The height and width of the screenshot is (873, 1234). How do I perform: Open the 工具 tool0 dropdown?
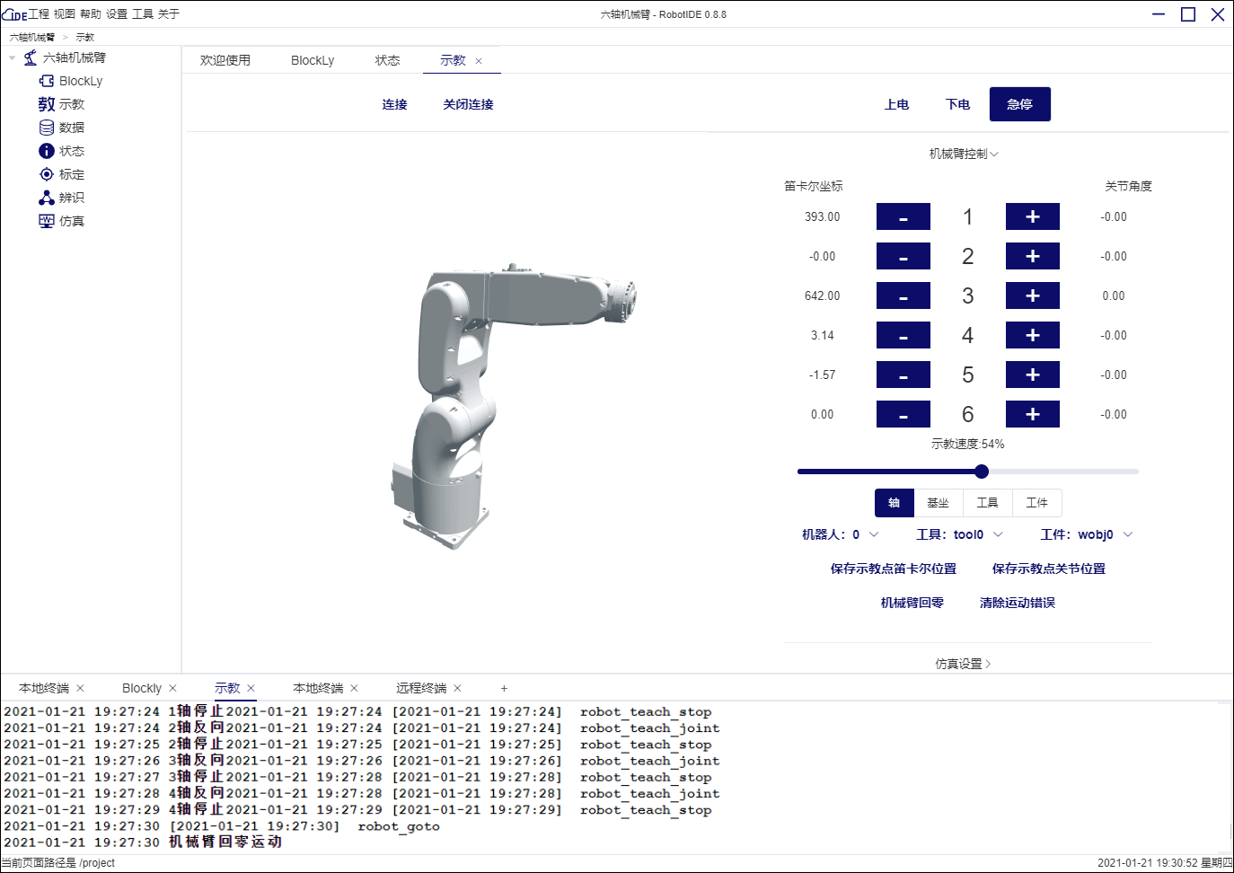959,534
